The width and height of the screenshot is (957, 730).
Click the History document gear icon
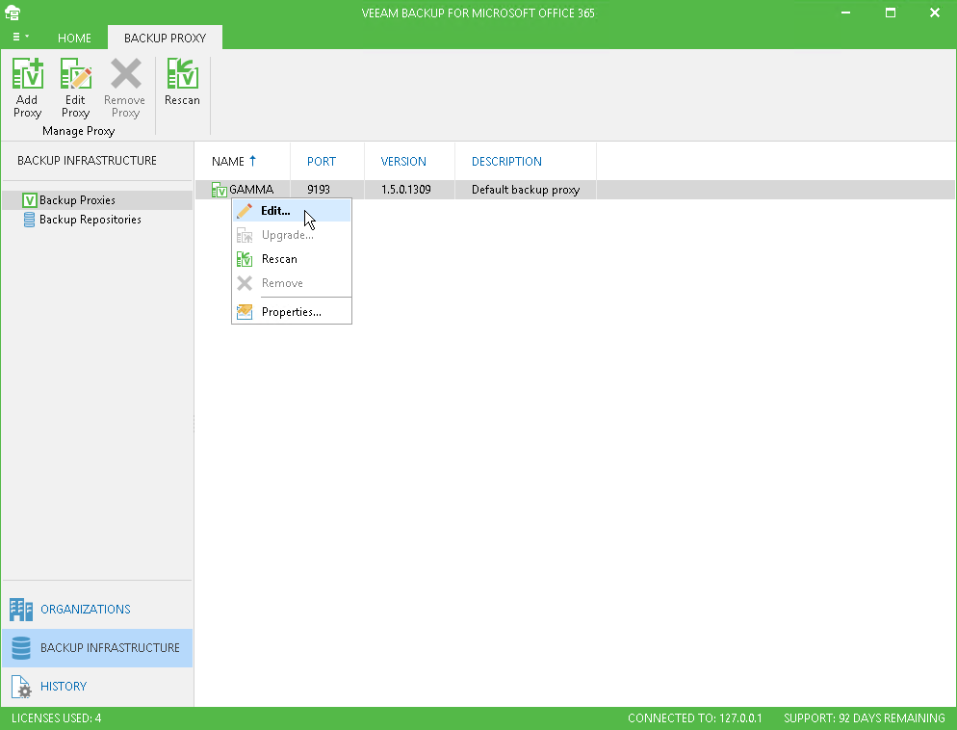pyautogui.click(x=21, y=687)
